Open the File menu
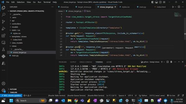 point(8,2)
